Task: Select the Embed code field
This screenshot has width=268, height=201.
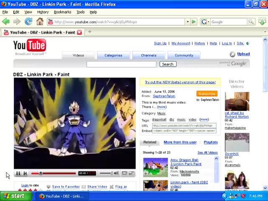Action: click(x=184, y=131)
